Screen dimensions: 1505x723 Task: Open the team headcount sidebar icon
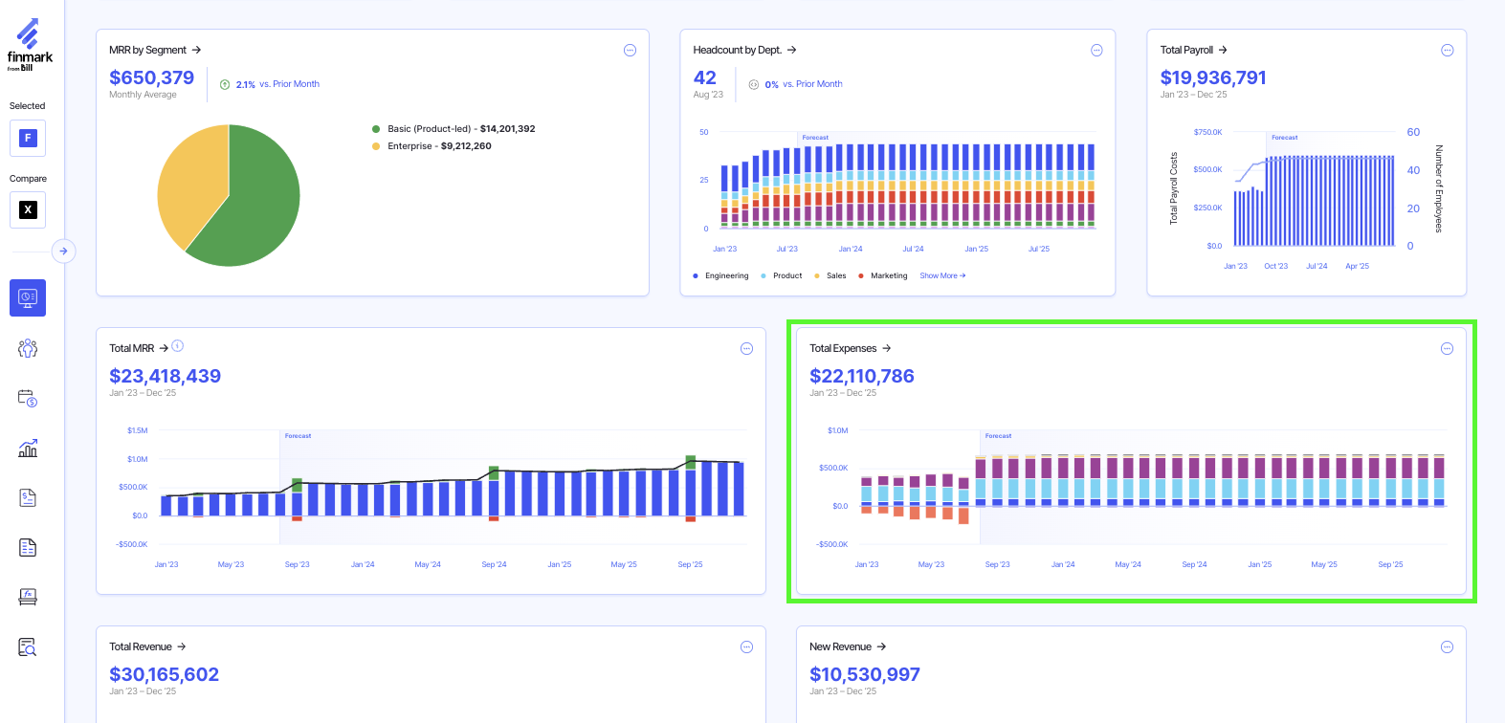click(x=28, y=348)
